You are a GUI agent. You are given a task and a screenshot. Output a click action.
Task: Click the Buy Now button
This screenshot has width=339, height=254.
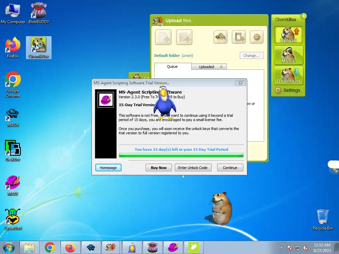(159, 168)
